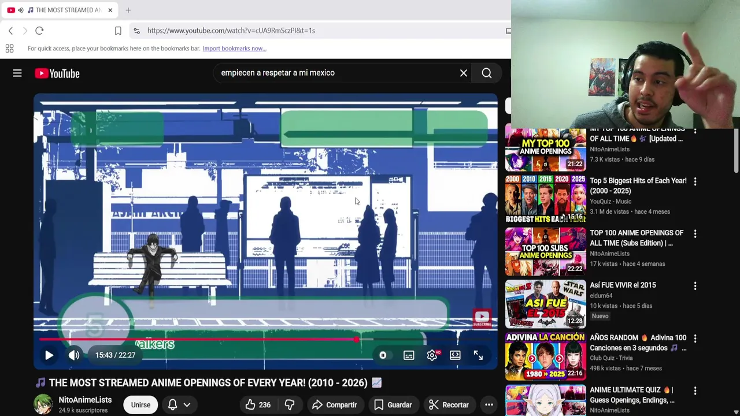Image resolution: width=740 pixels, height=416 pixels.
Task: Click the Unirse join button
Action: [x=140, y=405]
